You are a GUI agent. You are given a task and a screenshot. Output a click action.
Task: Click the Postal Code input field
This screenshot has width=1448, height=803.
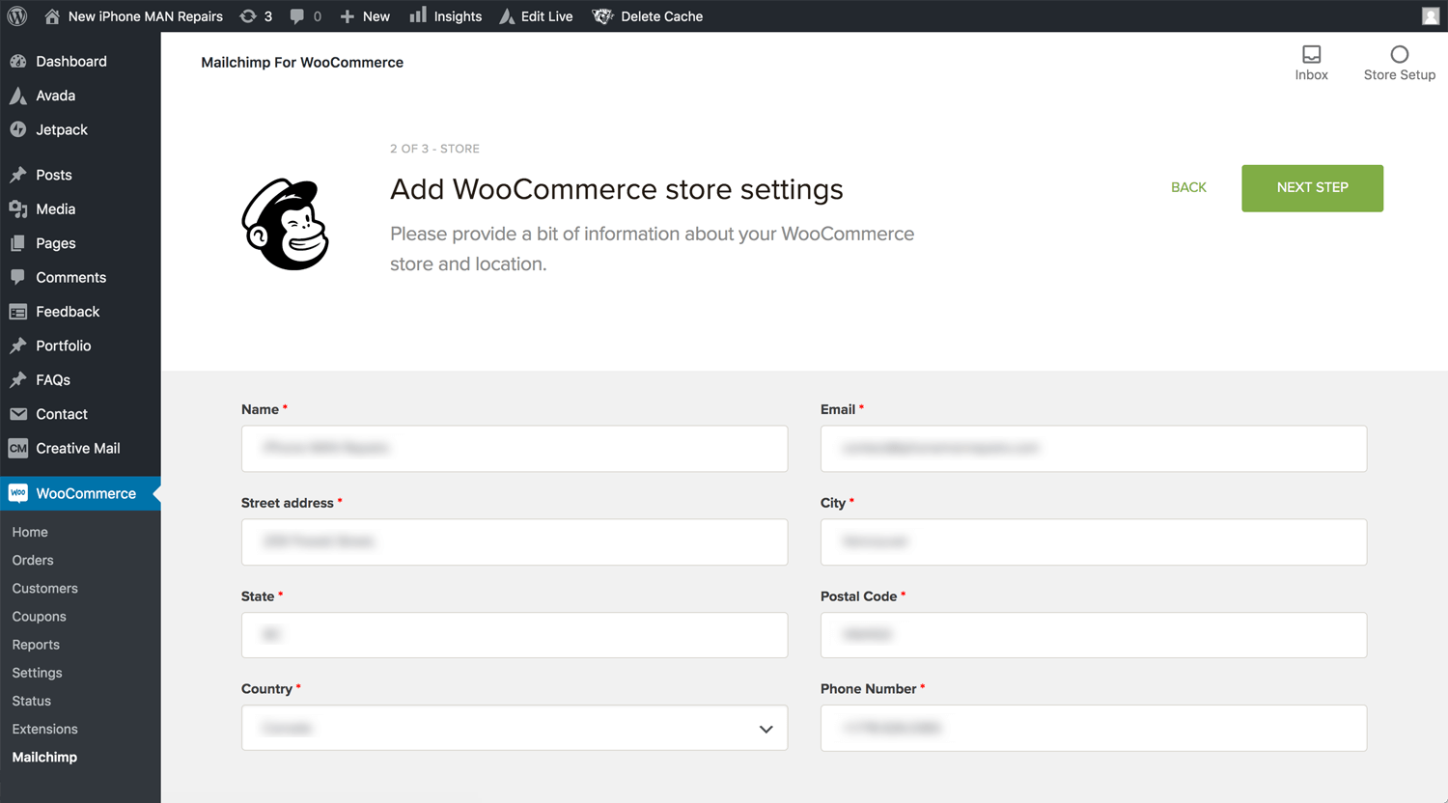coord(1094,635)
